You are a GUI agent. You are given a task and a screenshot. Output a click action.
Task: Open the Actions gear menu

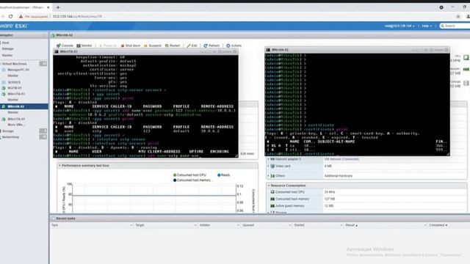(x=234, y=45)
